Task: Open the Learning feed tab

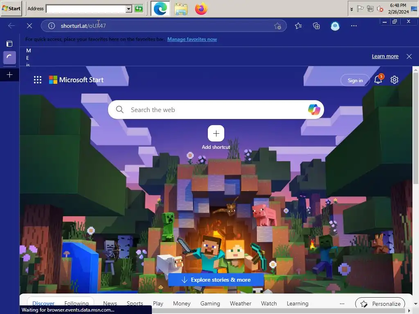Action: (297, 303)
